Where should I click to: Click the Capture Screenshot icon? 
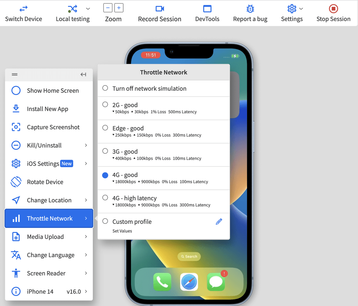pyautogui.click(x=16, y=127)
